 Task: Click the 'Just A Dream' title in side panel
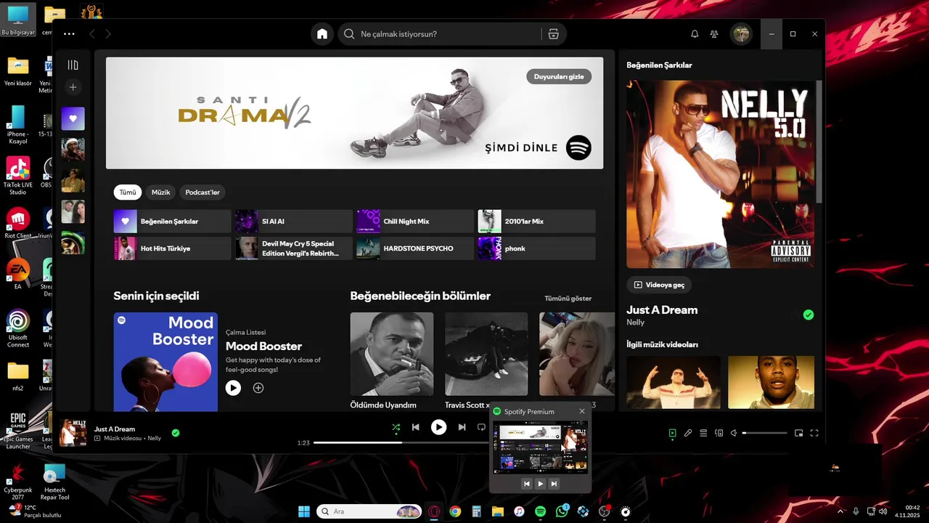coord(662,310)
